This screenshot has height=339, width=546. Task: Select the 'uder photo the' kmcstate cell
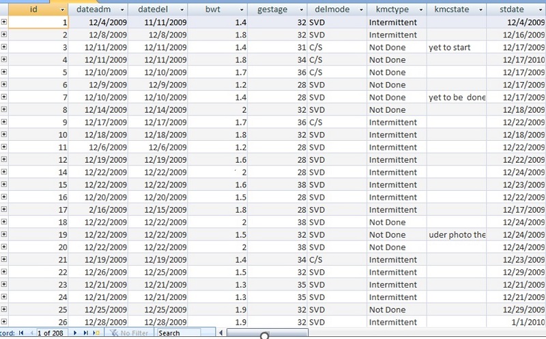click(x=456, y=234)
